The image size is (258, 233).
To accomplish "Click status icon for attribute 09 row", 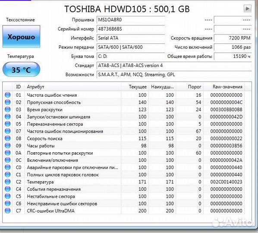I will click(x=8, y=146).
